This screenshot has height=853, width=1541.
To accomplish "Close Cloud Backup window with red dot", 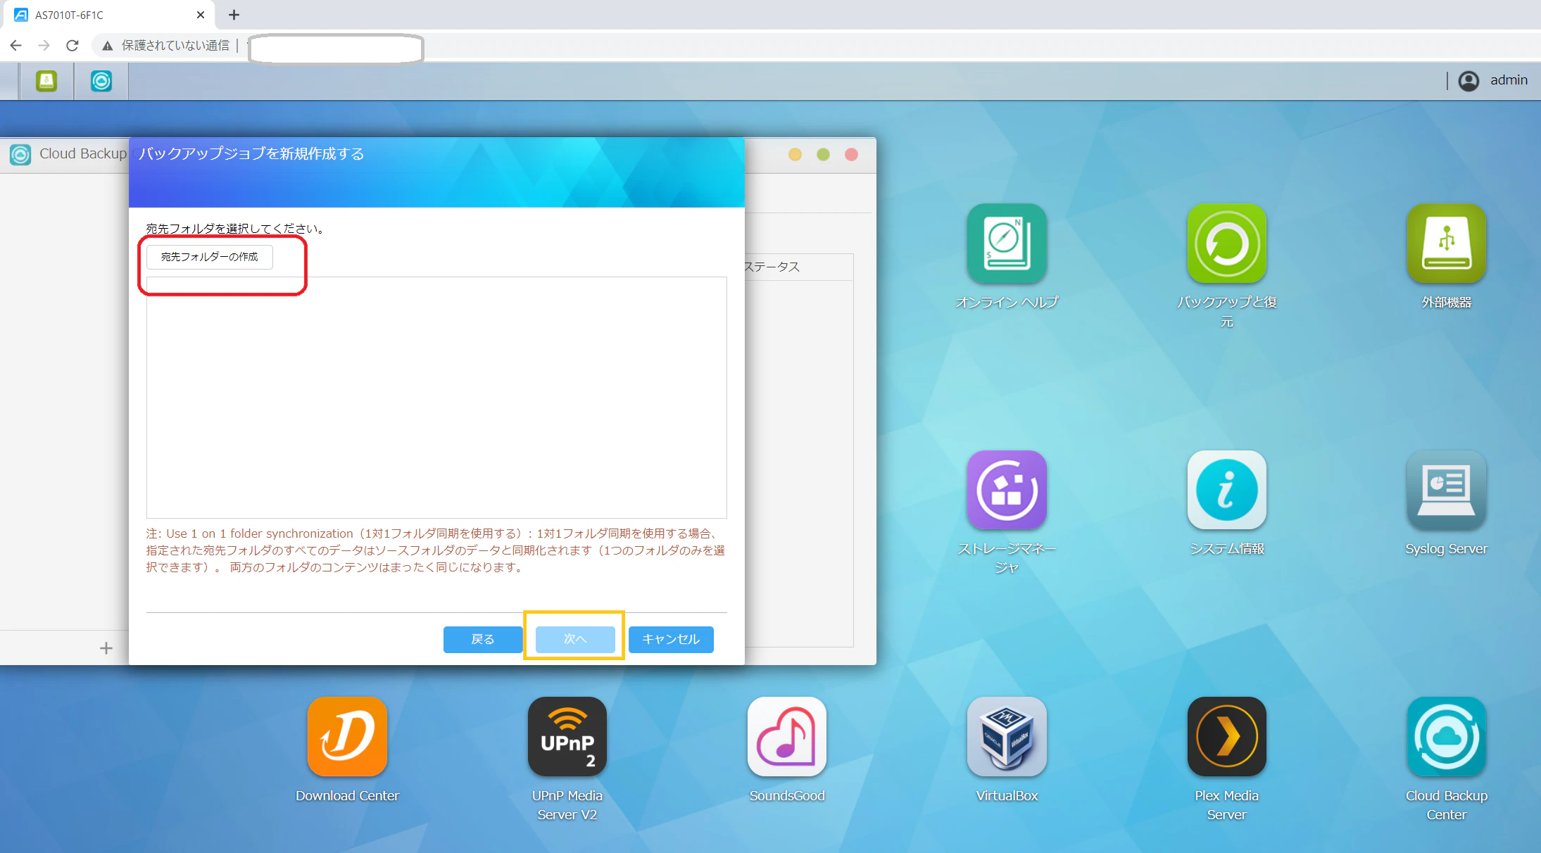I will tap(851, 154).
